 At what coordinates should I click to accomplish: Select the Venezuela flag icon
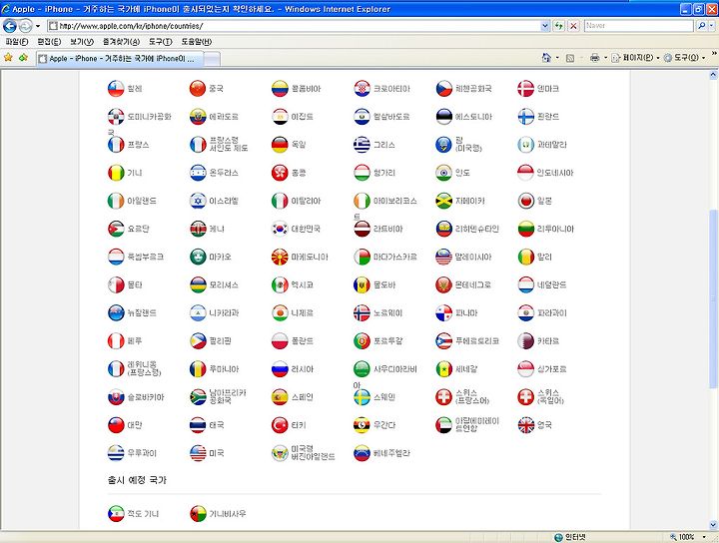361,453
